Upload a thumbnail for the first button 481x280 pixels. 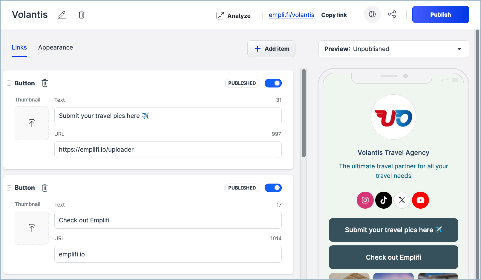tap(32, 123)
